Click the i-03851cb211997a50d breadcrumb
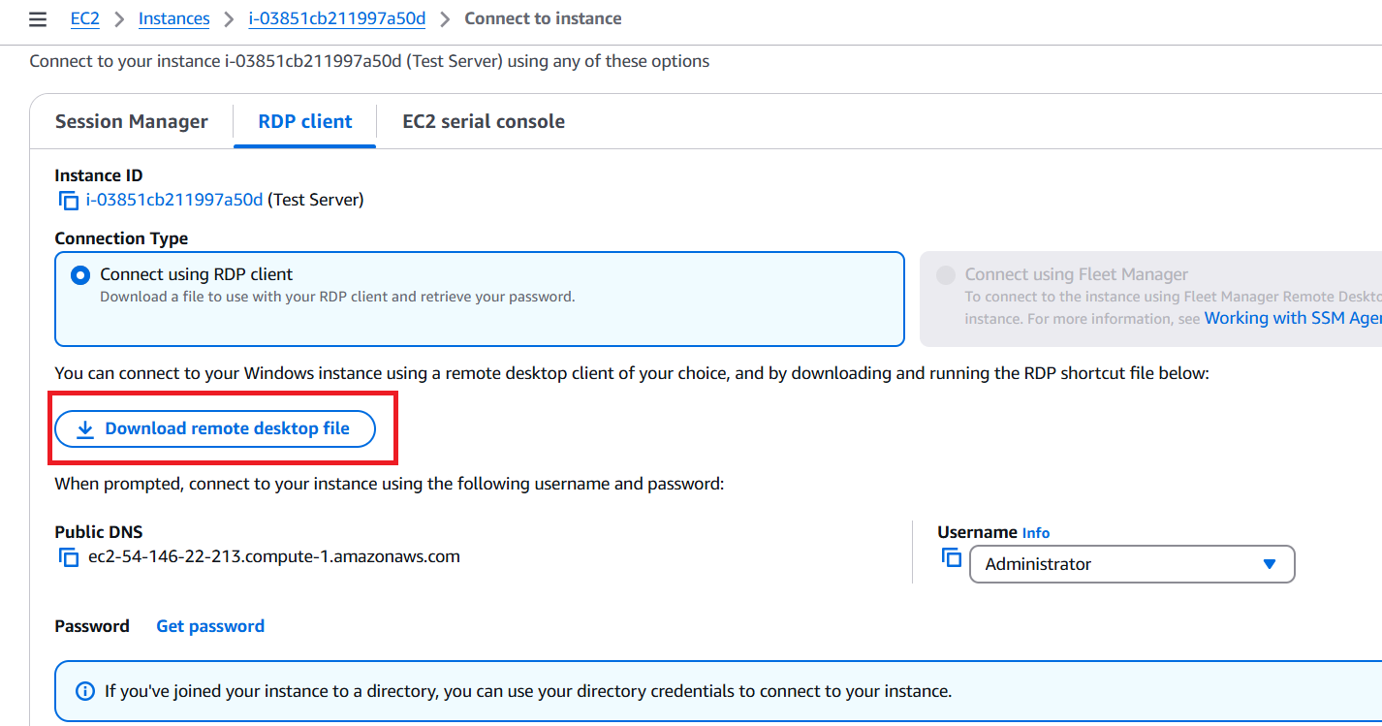Viewport: 1382px width, 726px height. coord(336,17)
